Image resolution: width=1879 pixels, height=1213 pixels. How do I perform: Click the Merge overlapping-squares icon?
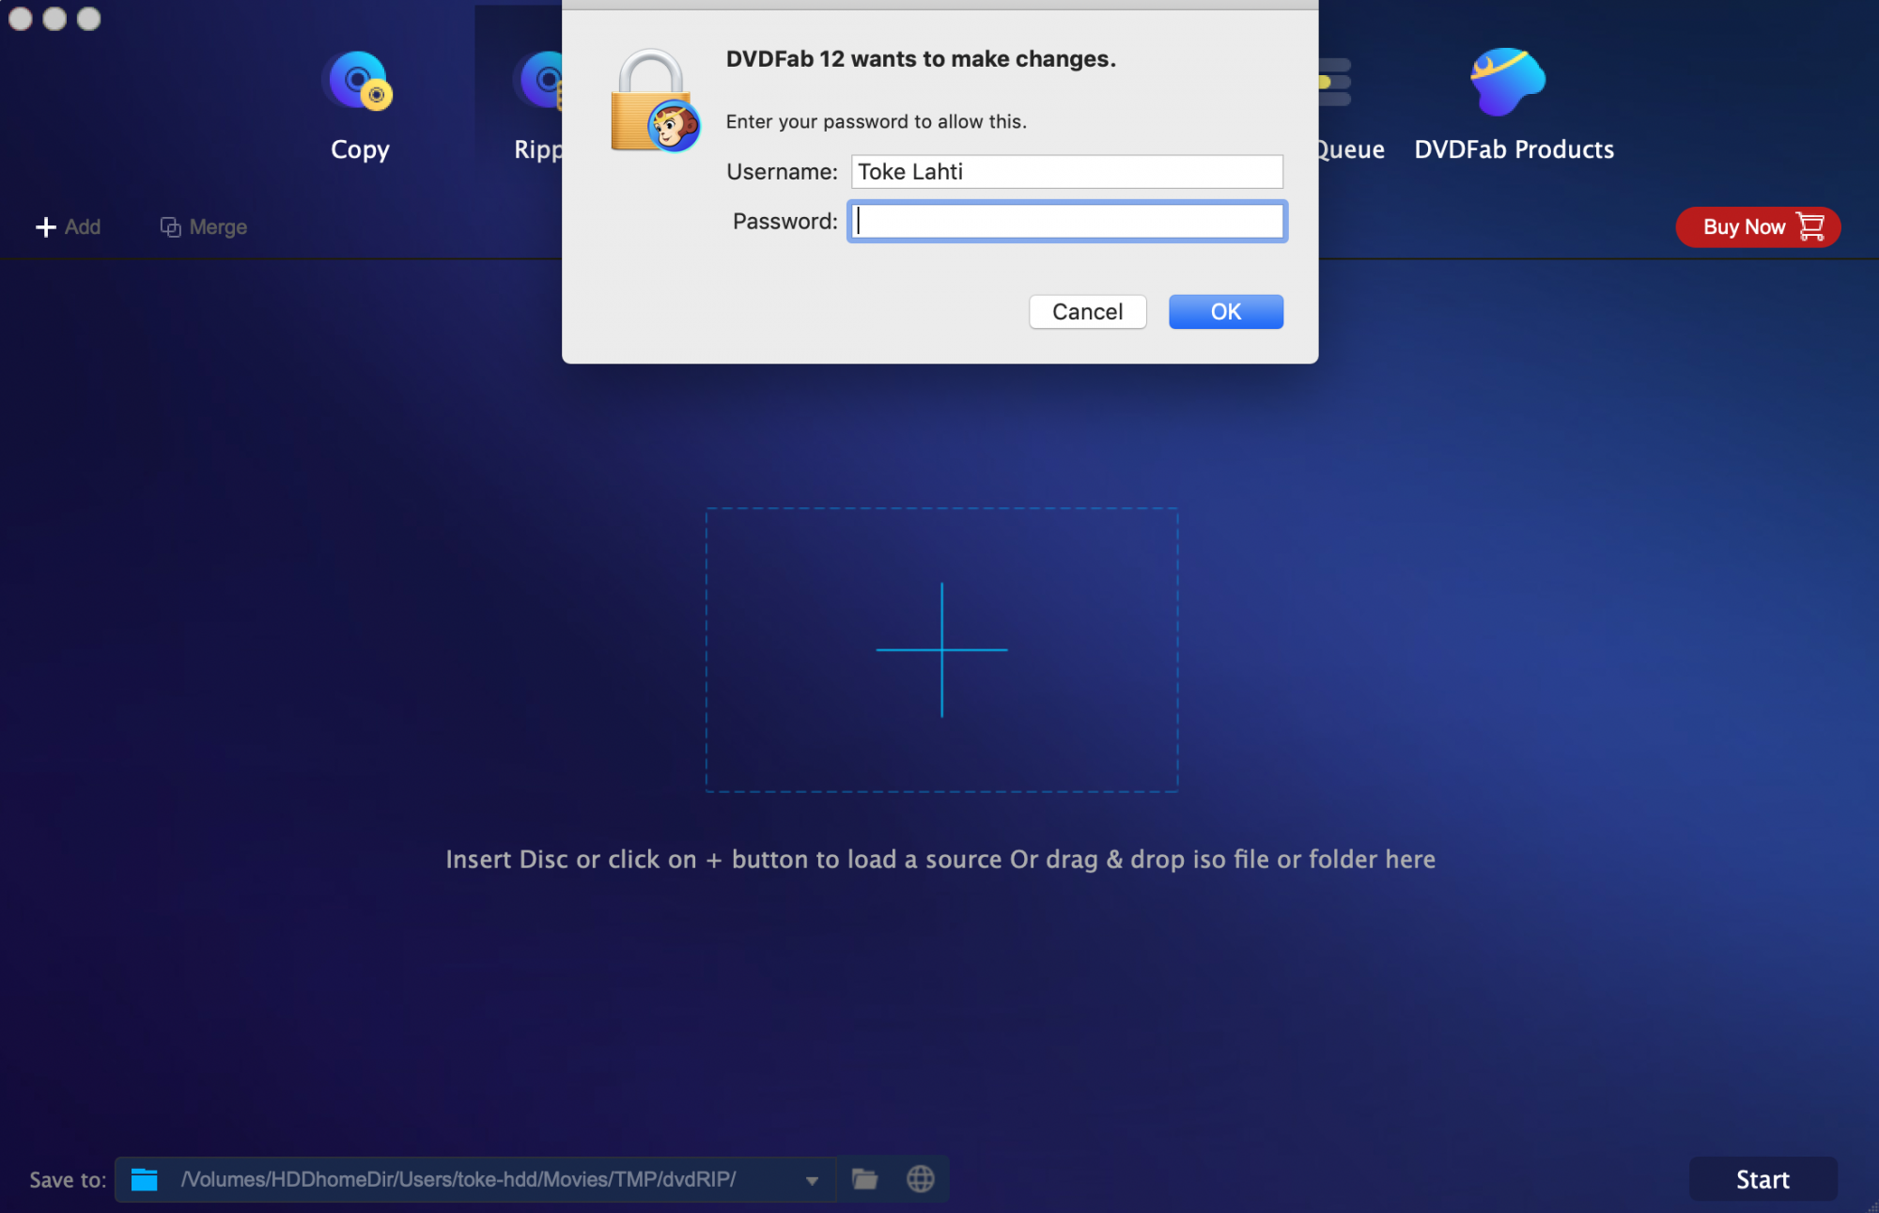170,227
